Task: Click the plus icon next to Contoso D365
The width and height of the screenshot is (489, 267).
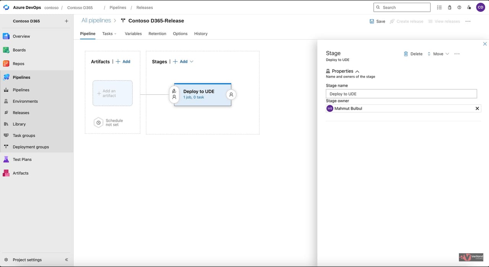Action: click(66, 21)
